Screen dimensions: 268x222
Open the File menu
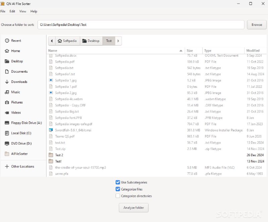3,11
